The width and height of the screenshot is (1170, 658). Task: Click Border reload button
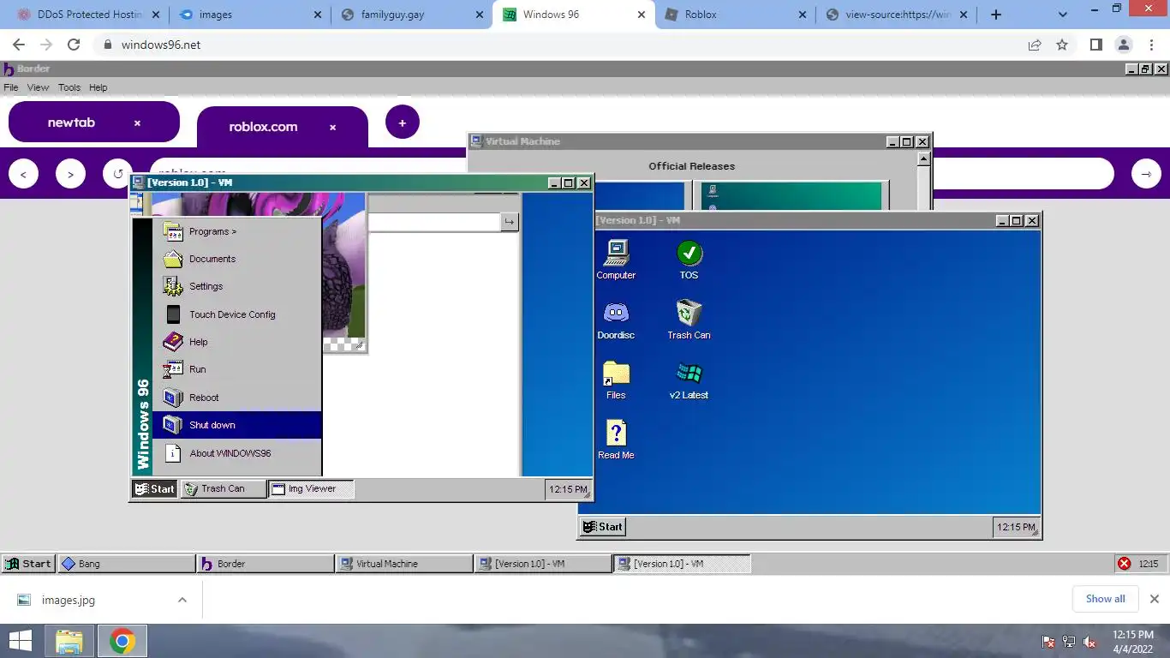coord(117,174)
